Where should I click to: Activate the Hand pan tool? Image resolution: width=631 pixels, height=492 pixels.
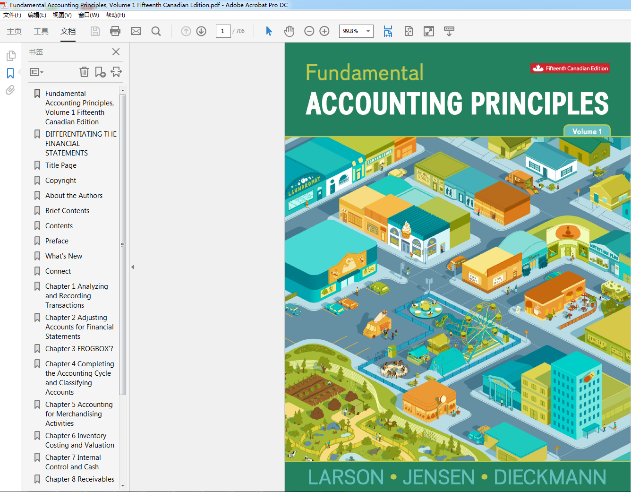click(x=289, y=31)
